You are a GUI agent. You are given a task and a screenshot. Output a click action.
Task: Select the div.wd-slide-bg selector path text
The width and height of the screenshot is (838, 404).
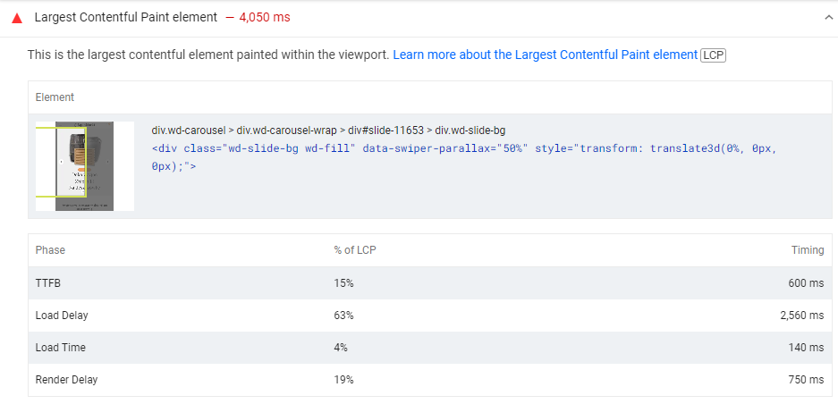pyautogui.click(x=328, y=130)
